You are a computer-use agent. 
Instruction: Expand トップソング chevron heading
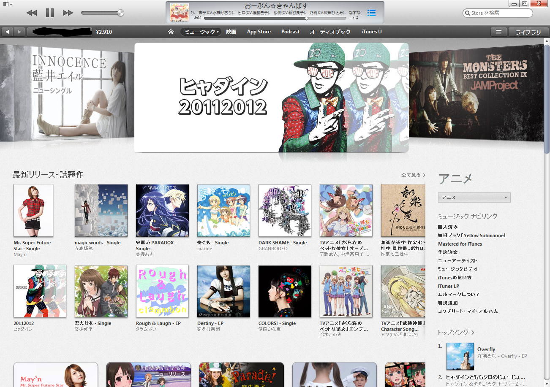click(x=456, y=332)
